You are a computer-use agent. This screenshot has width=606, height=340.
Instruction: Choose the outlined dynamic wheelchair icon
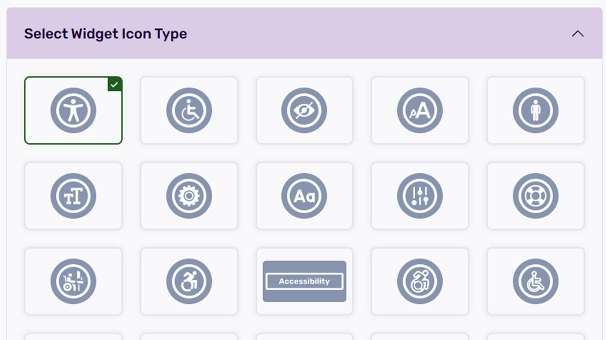[420, 281]
